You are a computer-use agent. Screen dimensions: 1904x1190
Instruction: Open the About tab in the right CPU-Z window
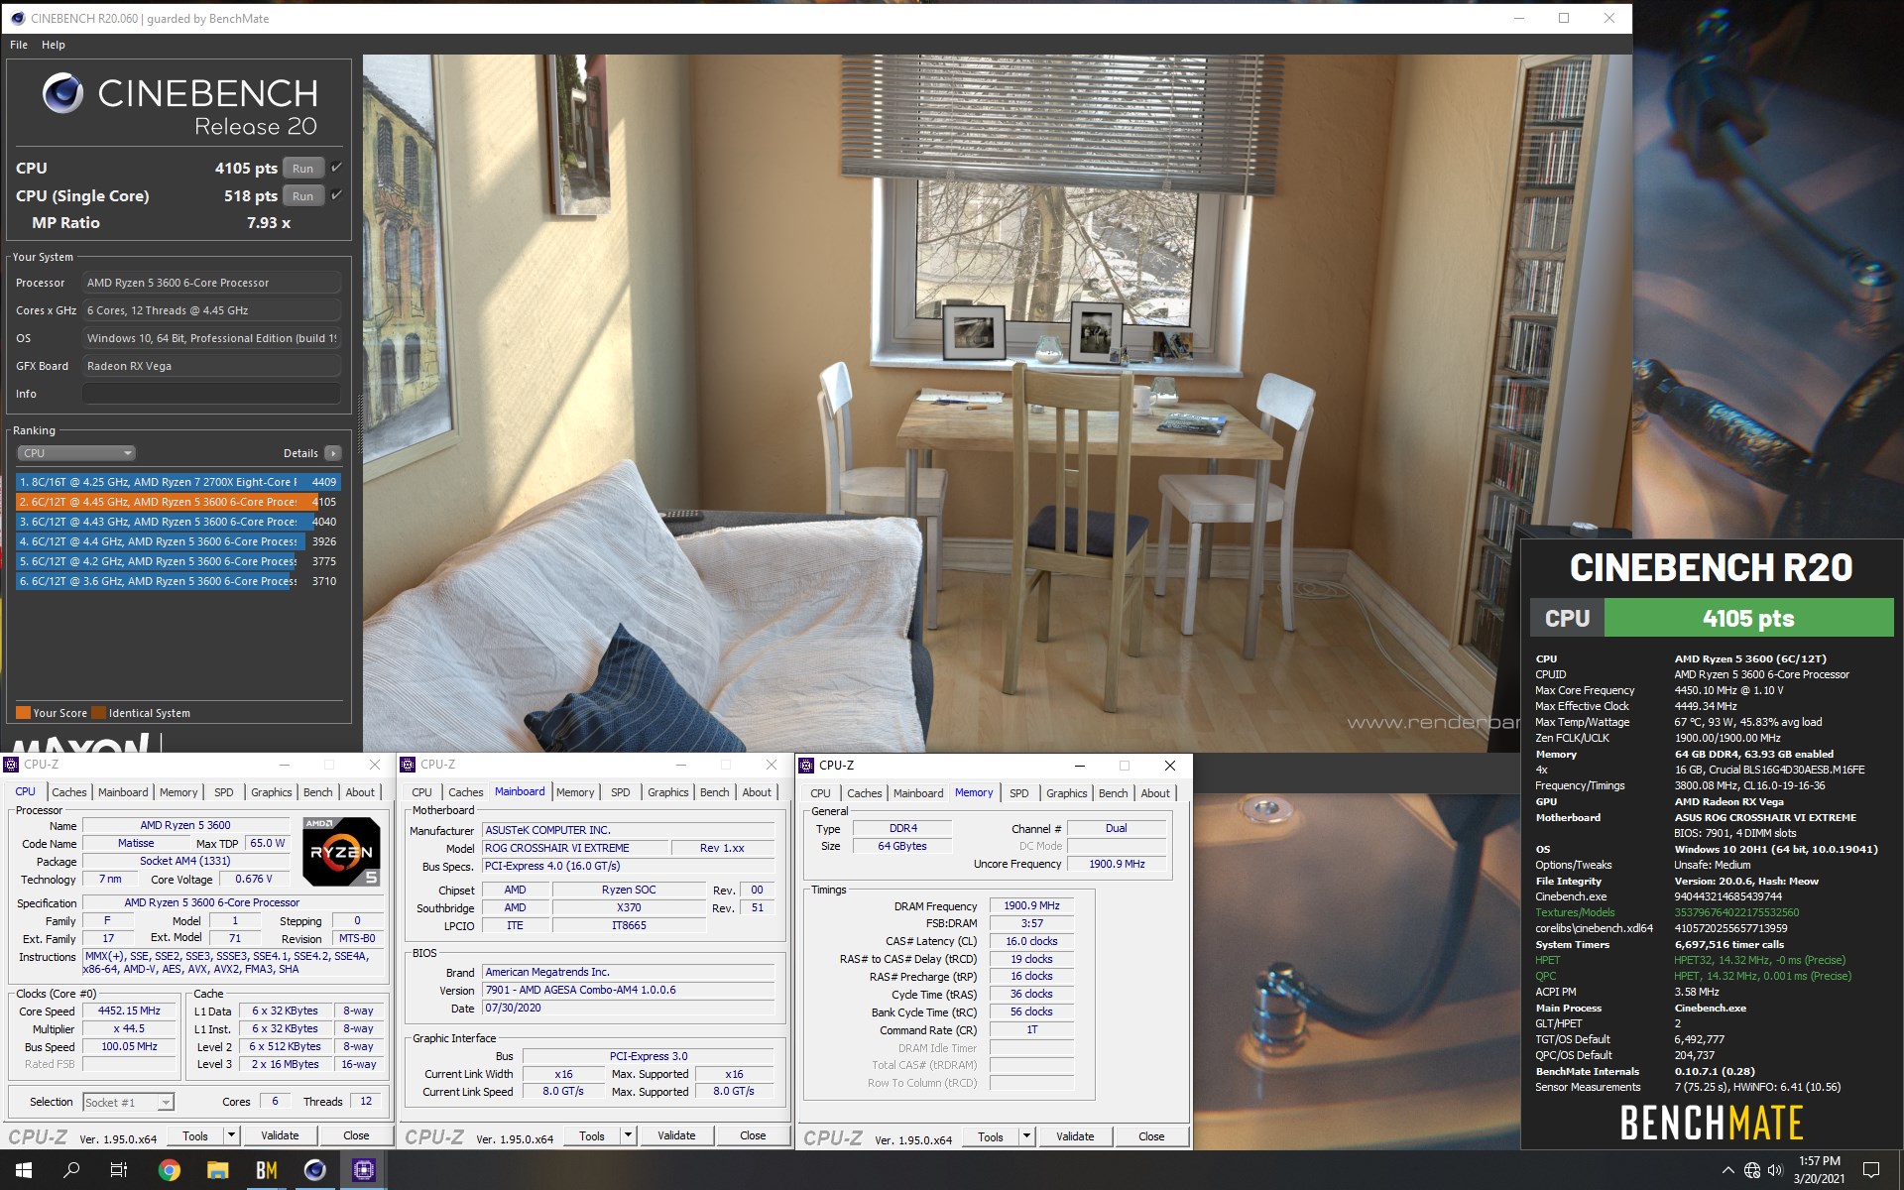coord(1155,793)
